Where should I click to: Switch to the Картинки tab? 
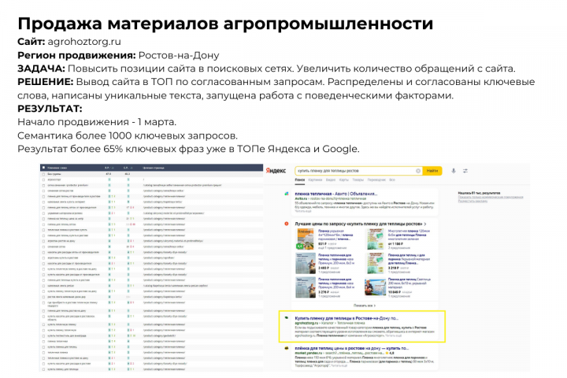[315, 180]
